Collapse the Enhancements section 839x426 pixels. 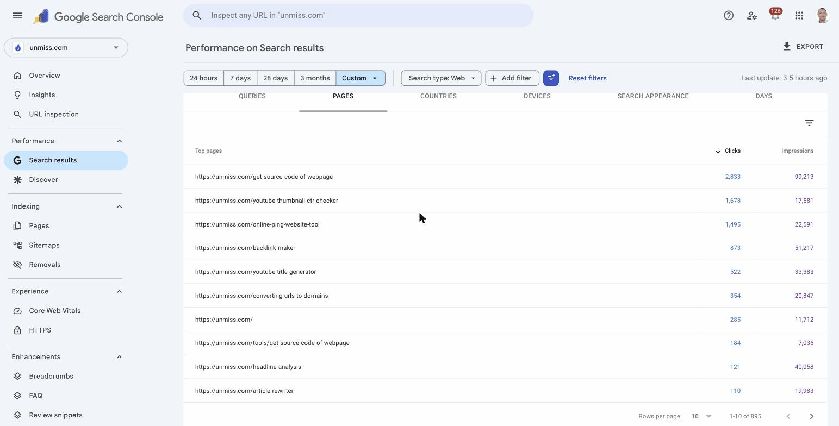click(x=120, y=357)
